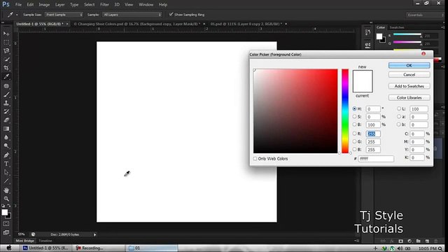Select the Horizontal Type tool
448x252 pixels.
point(6,164)
